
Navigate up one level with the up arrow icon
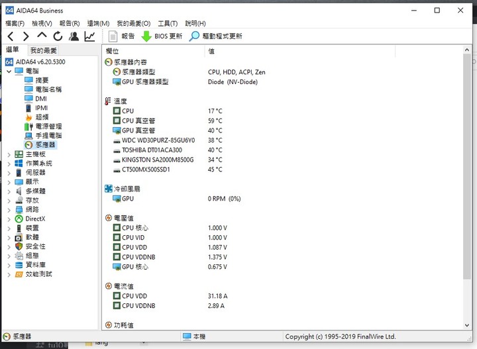pyautogui.click(x=42, y=35)
